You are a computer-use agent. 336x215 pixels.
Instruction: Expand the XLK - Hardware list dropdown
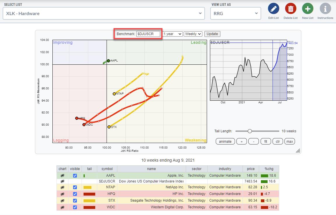[x=104, y=13]
